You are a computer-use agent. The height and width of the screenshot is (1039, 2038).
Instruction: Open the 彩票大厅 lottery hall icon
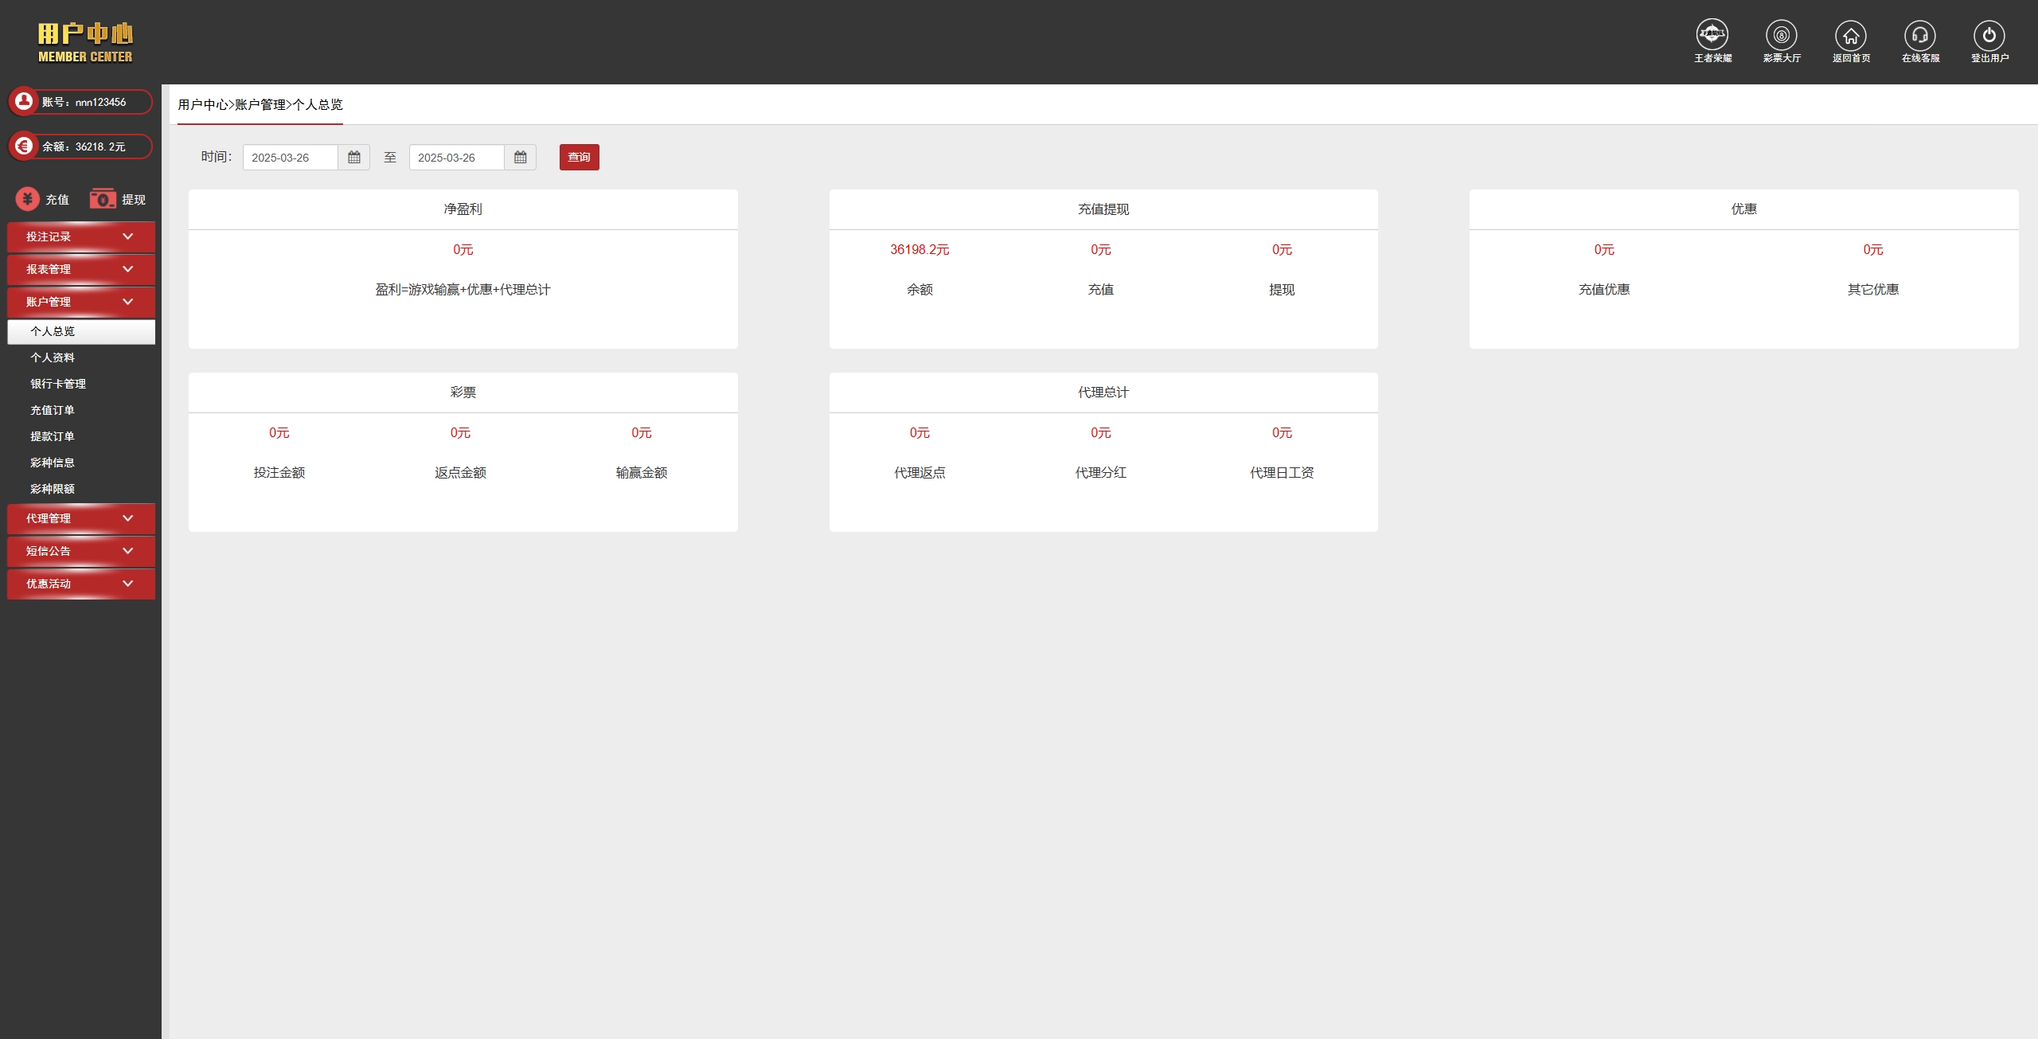[1781, 35]
